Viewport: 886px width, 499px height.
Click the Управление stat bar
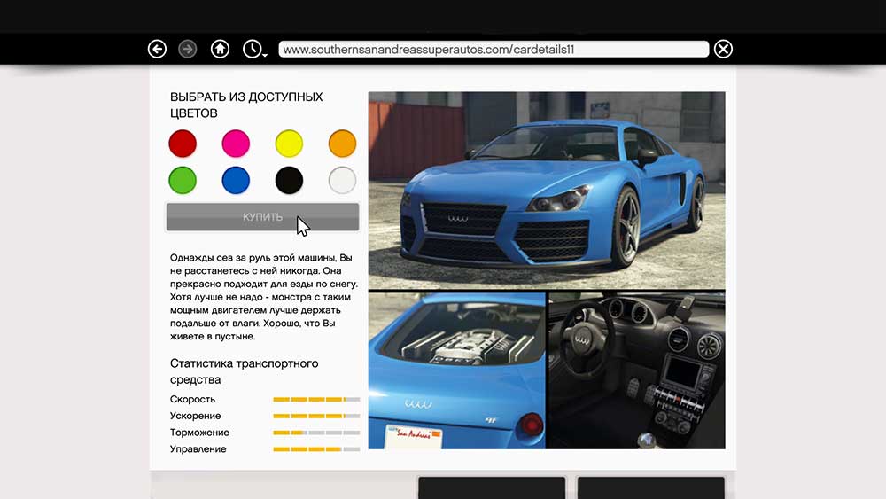click(x=316, y=449)
